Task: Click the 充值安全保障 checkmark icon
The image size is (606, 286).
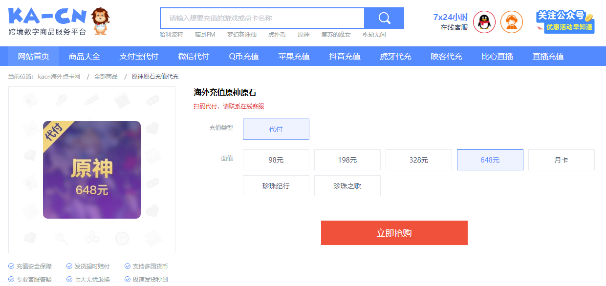Action: click(11, 266)
